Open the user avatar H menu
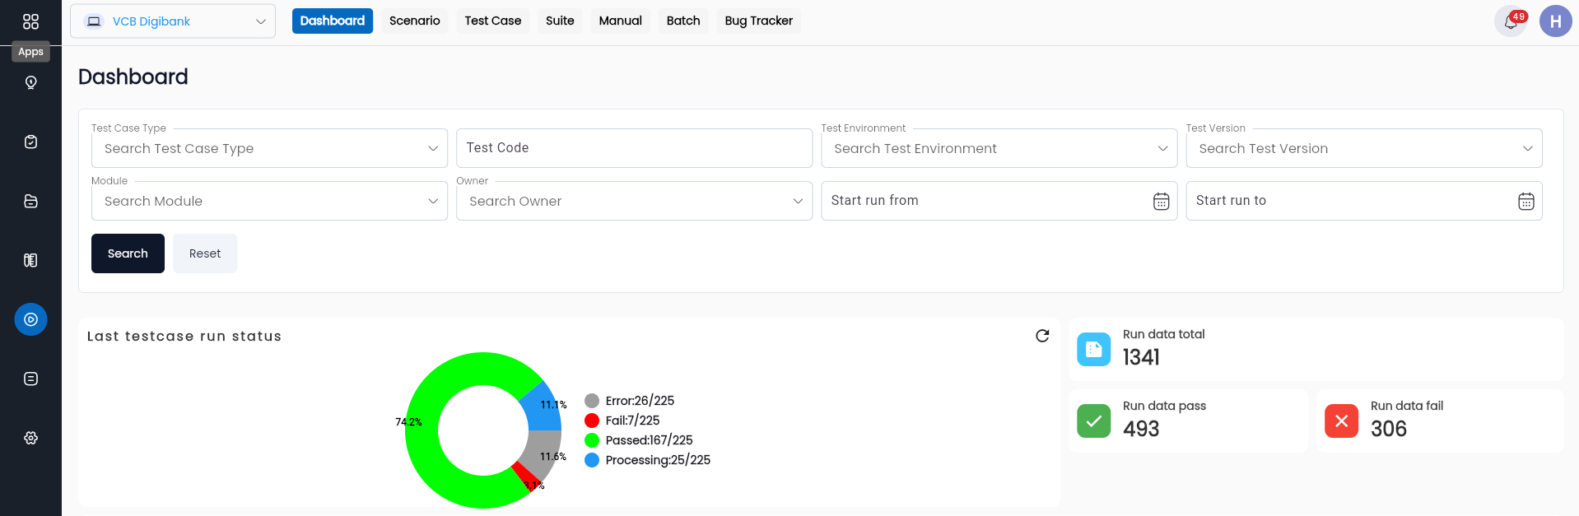Screen dimensions: 1579x516 point(1555,21)
